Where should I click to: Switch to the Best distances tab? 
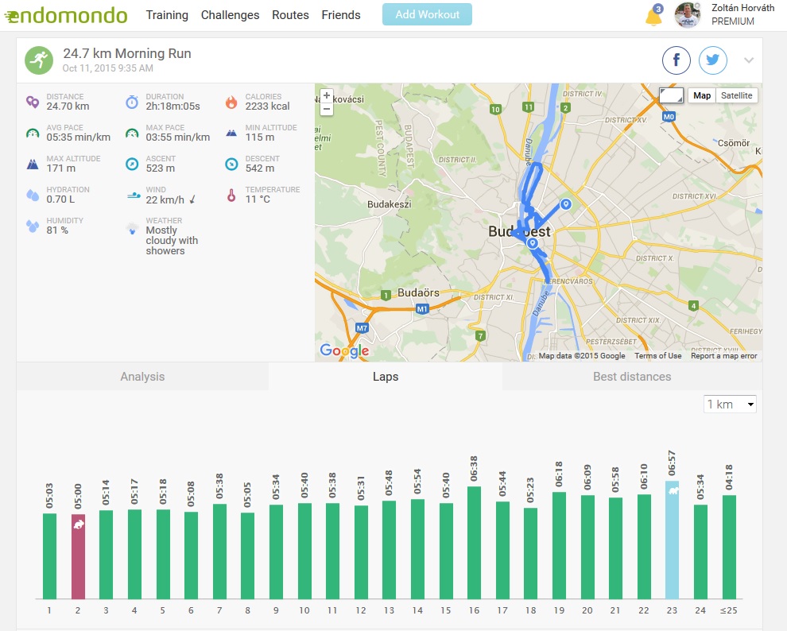click(x=632, y=377)
